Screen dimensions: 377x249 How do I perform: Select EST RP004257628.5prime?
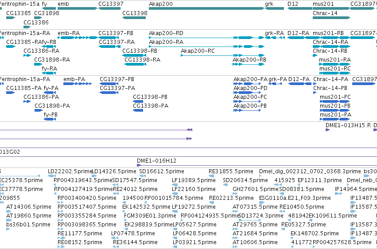click(314, 247)
